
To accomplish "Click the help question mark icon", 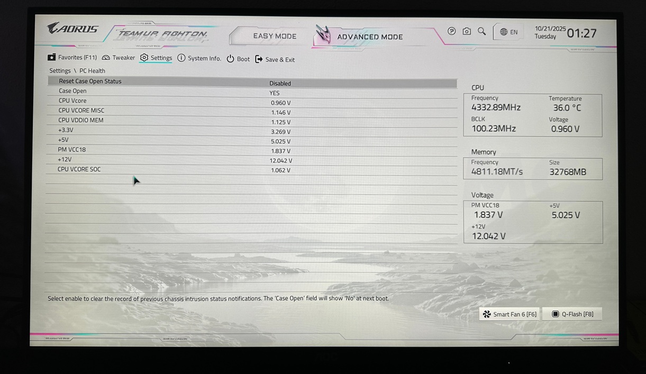I will point(451,31).
